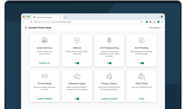Click the Hack Check OPEN button

(x=142, y=99)
